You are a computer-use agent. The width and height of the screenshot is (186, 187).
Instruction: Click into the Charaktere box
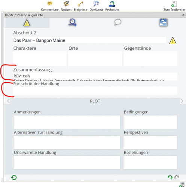tap(40, 59)
